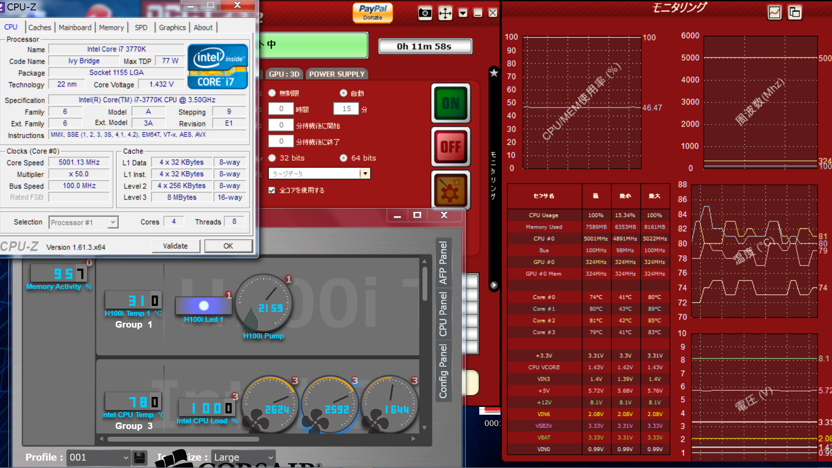Click the camera screenshot icon
Viewport: 832px width, 468px height.
tap(425, 13)
